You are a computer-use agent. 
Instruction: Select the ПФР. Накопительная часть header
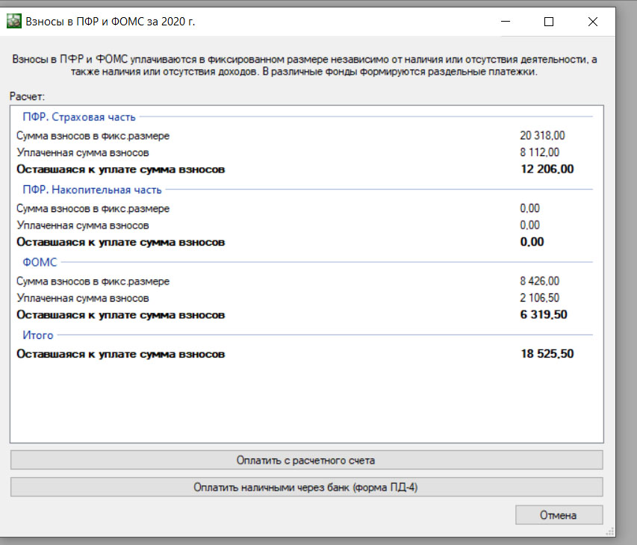[92, 190]
